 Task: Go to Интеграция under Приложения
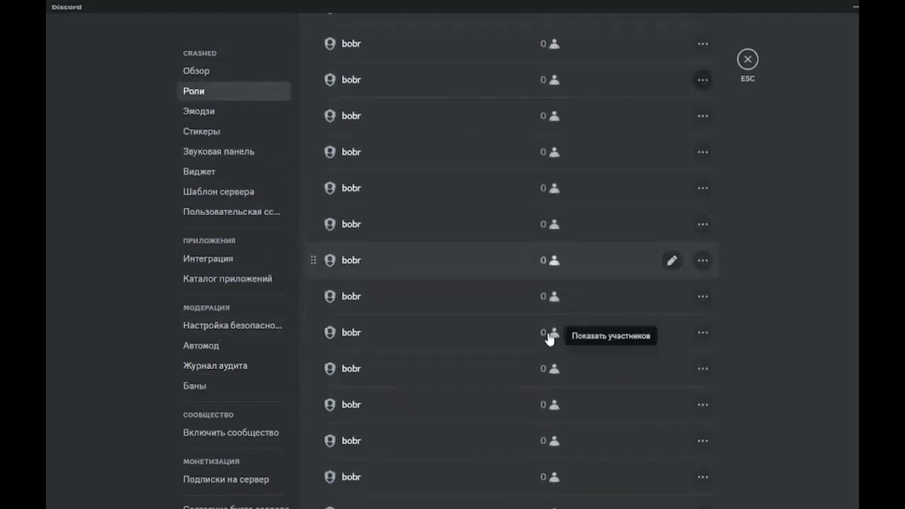point(208,259)
